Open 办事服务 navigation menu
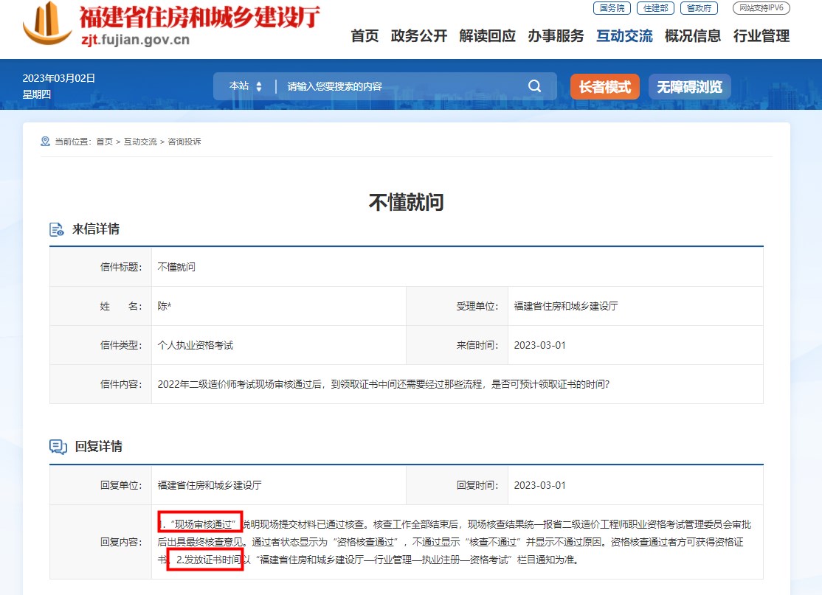 [x=556, y=36]
